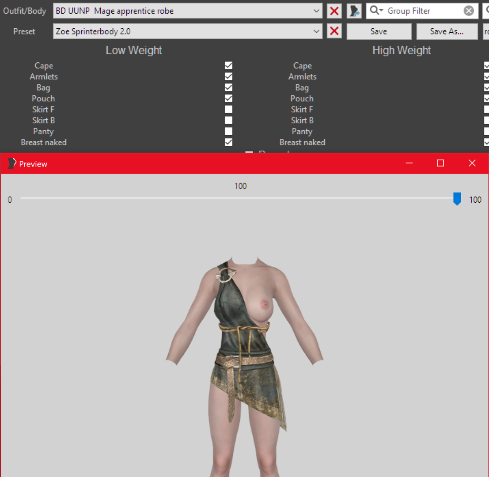Viewport: 489px width, 477px height.
Task: Uncheck Low Weight Armlets checkbox
Action: pos(228,76)
